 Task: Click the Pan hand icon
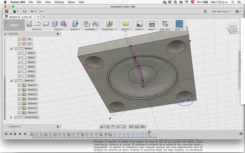pos(113,127)
